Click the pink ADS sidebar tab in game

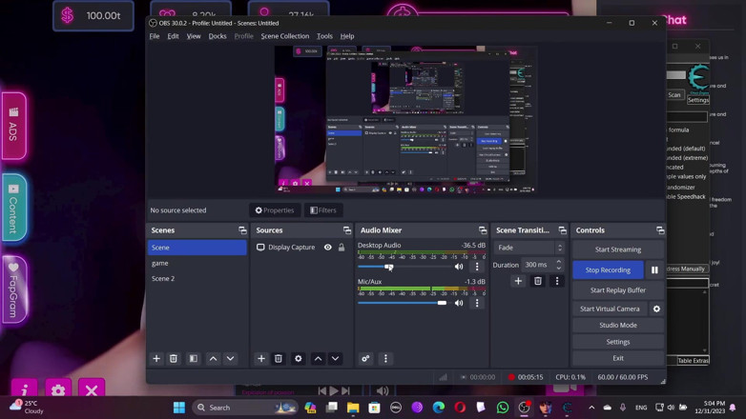coord(13,127)
